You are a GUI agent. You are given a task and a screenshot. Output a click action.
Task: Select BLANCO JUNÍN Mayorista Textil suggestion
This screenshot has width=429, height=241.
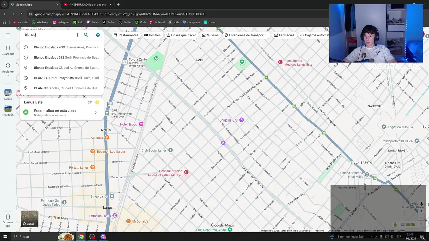pyautogui.click(x=62, y=78)
